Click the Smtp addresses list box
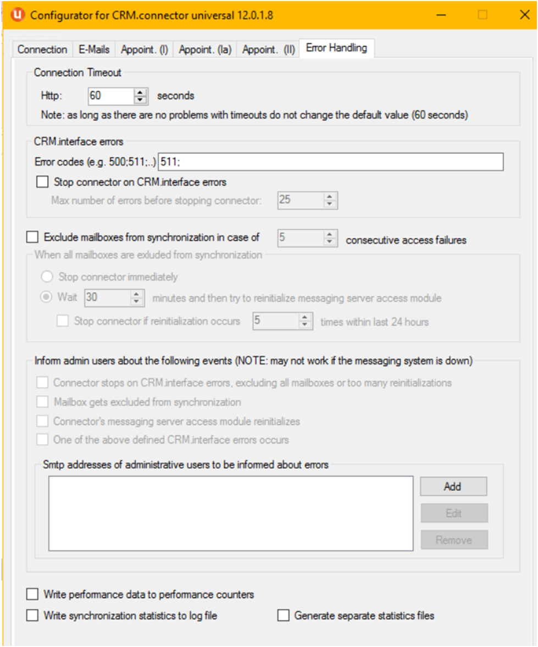The image size is (538, 647). 231,513
